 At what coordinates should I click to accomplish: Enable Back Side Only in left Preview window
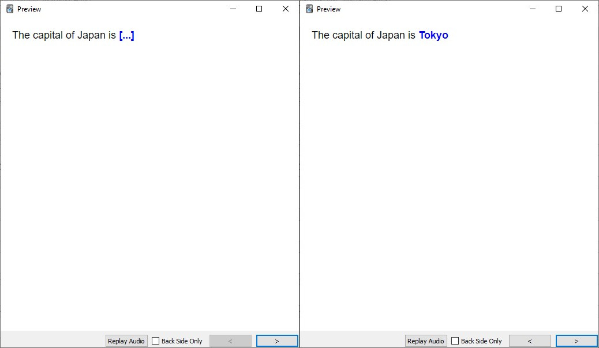click(x=155, y=341)
